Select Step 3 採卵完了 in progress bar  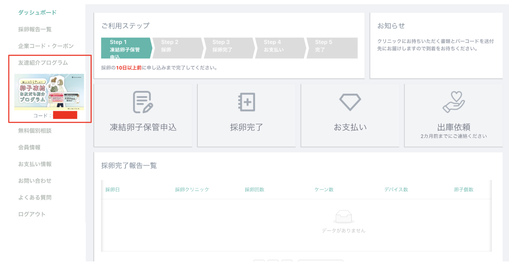coord(228,48)
